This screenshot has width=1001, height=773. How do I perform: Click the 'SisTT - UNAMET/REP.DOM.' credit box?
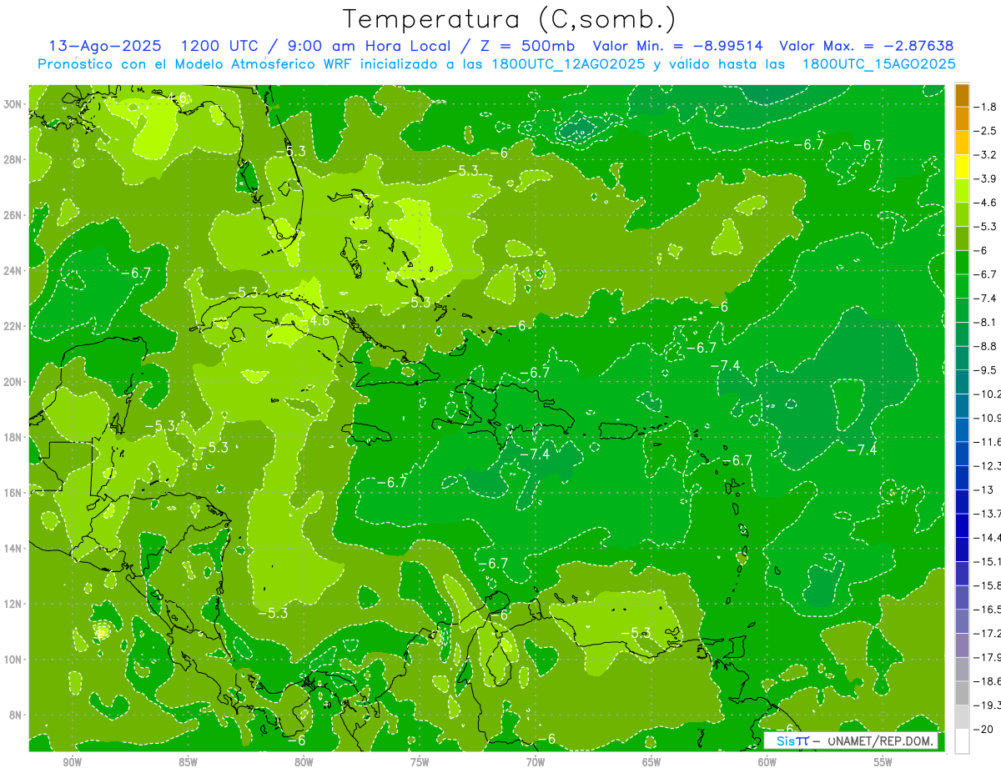[850, 740]
